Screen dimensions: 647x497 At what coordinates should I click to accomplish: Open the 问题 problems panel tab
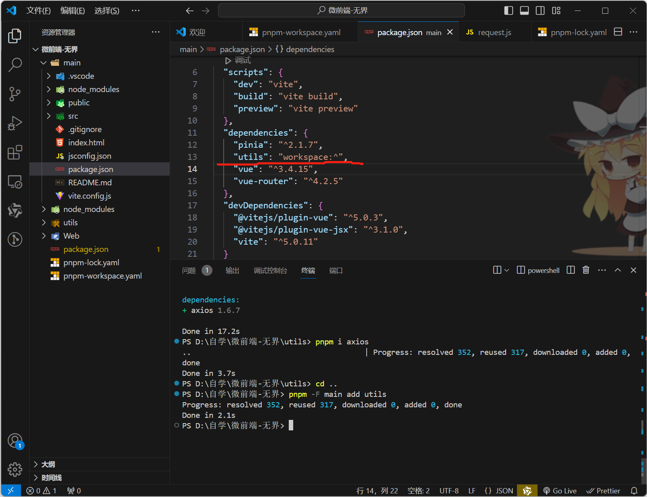[197, 270]
